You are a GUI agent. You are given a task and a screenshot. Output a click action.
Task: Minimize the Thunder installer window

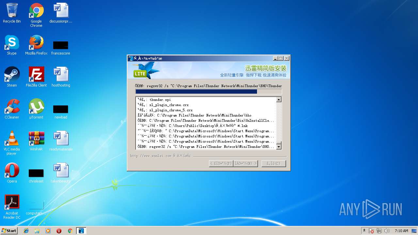275,58
